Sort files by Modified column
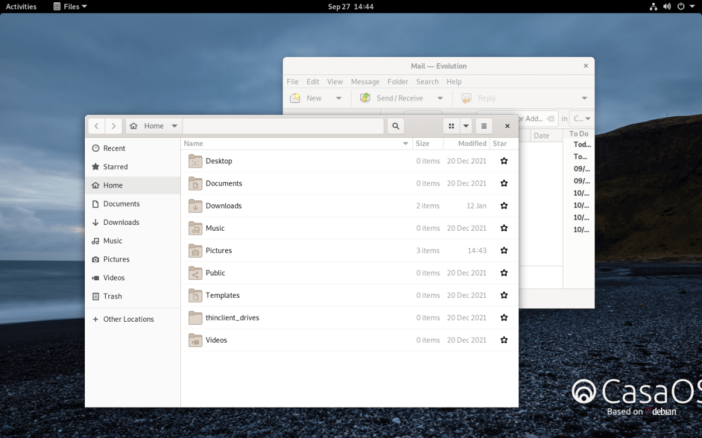This screenshot has height=438, width=702. click(x=466, y=144)
